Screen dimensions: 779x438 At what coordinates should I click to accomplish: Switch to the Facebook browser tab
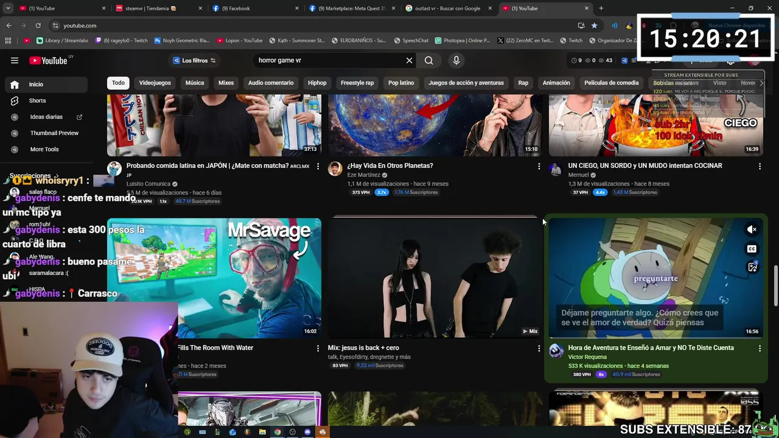[254, 9]
